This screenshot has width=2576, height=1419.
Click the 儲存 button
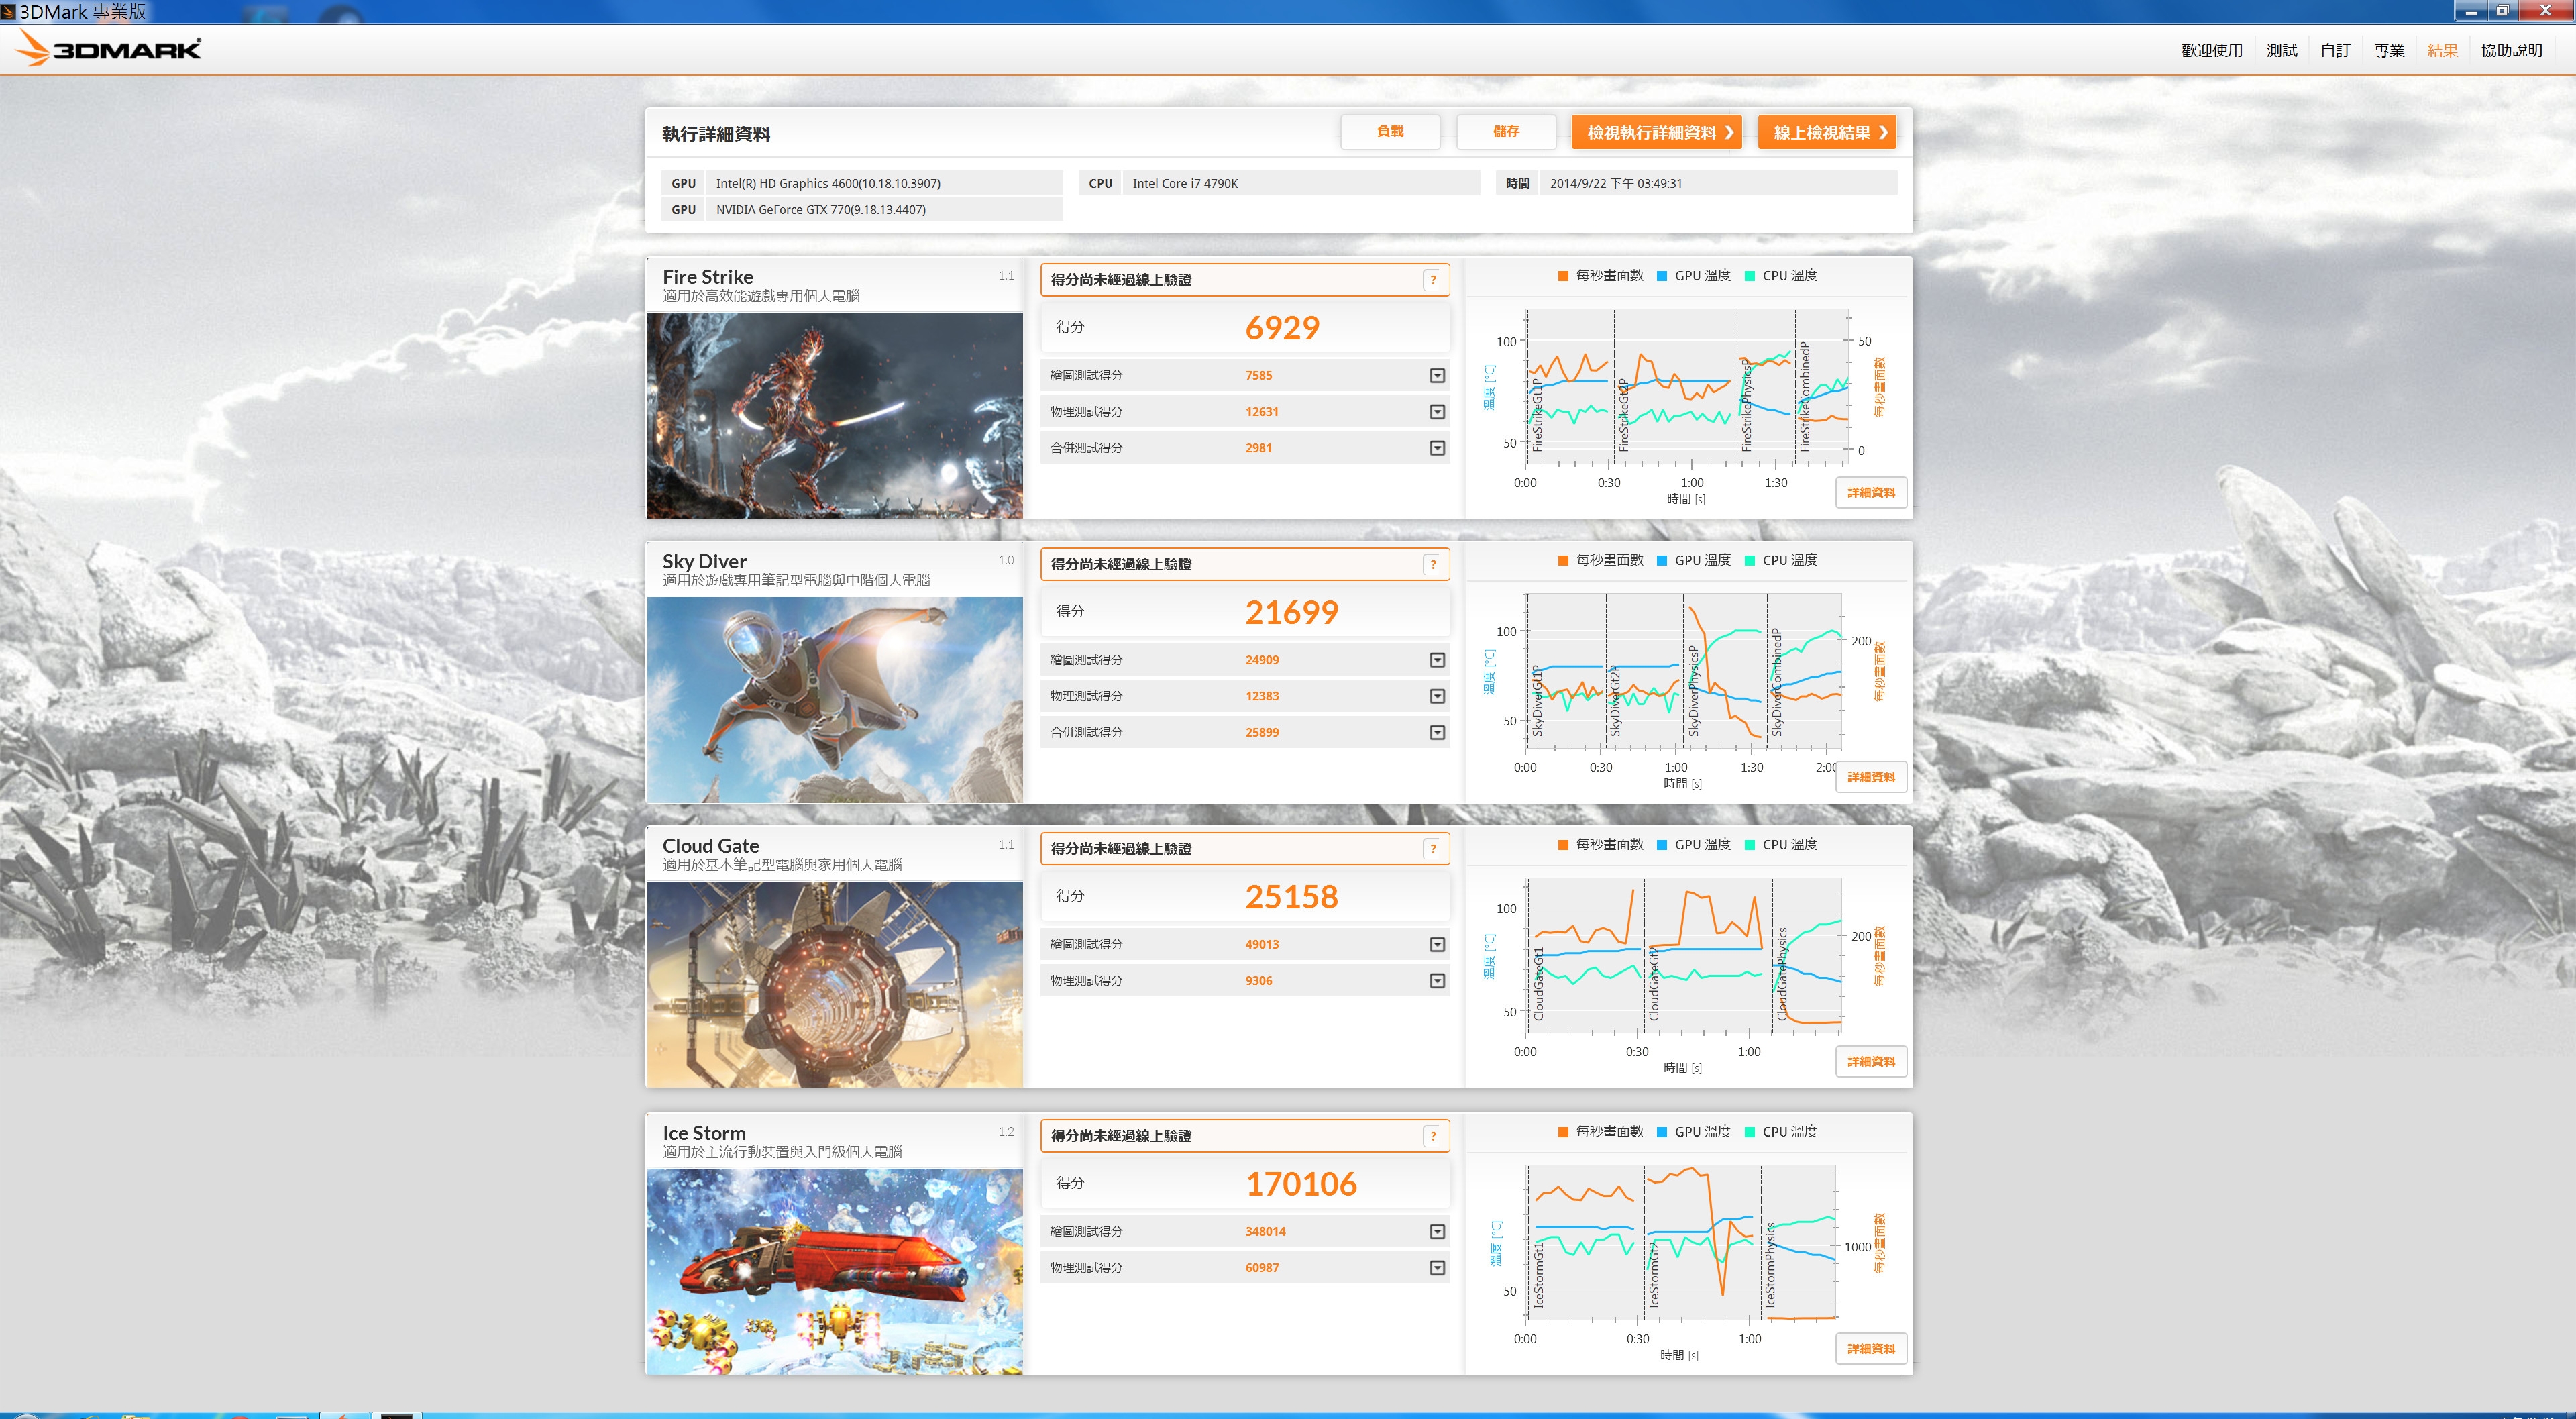click(x=1506, y=132)
